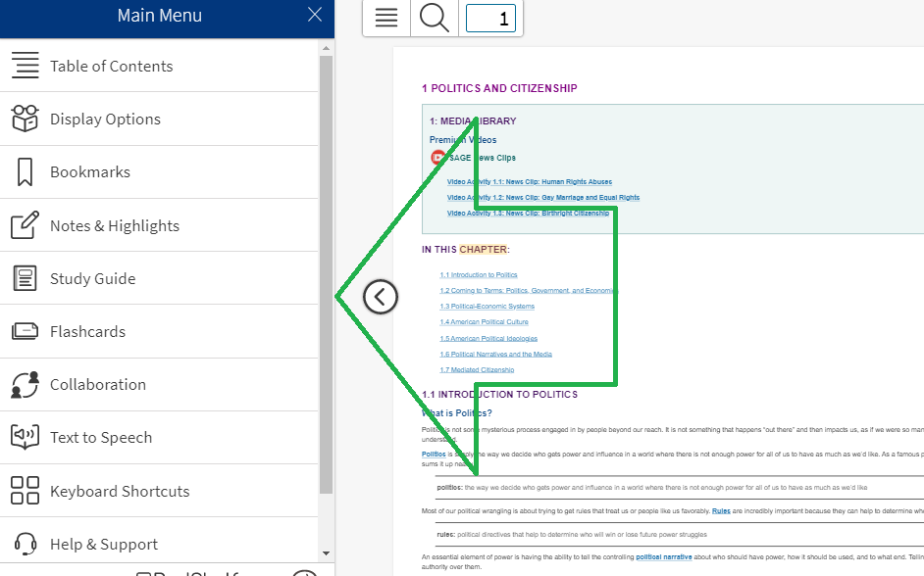924x576 pixels.
Task: Click the page number input field
Action: (490, 18)
